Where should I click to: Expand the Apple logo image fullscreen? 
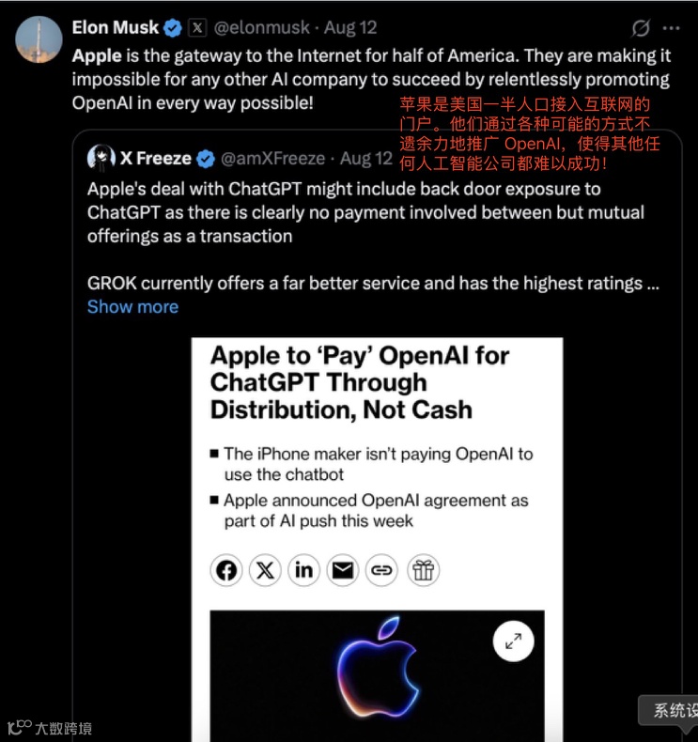[514, 642]
